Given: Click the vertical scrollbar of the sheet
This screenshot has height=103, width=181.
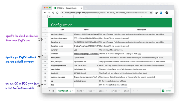Looking at the screenshot, I should (173, 47).
